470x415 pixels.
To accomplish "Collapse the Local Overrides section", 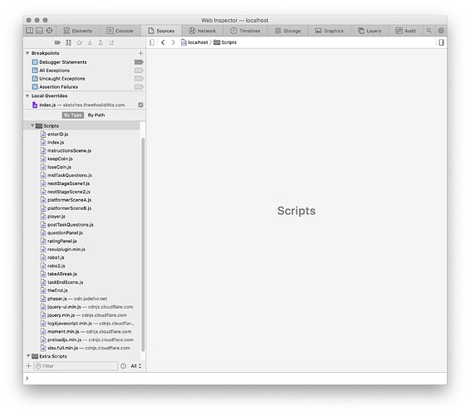I will point(27,96).
